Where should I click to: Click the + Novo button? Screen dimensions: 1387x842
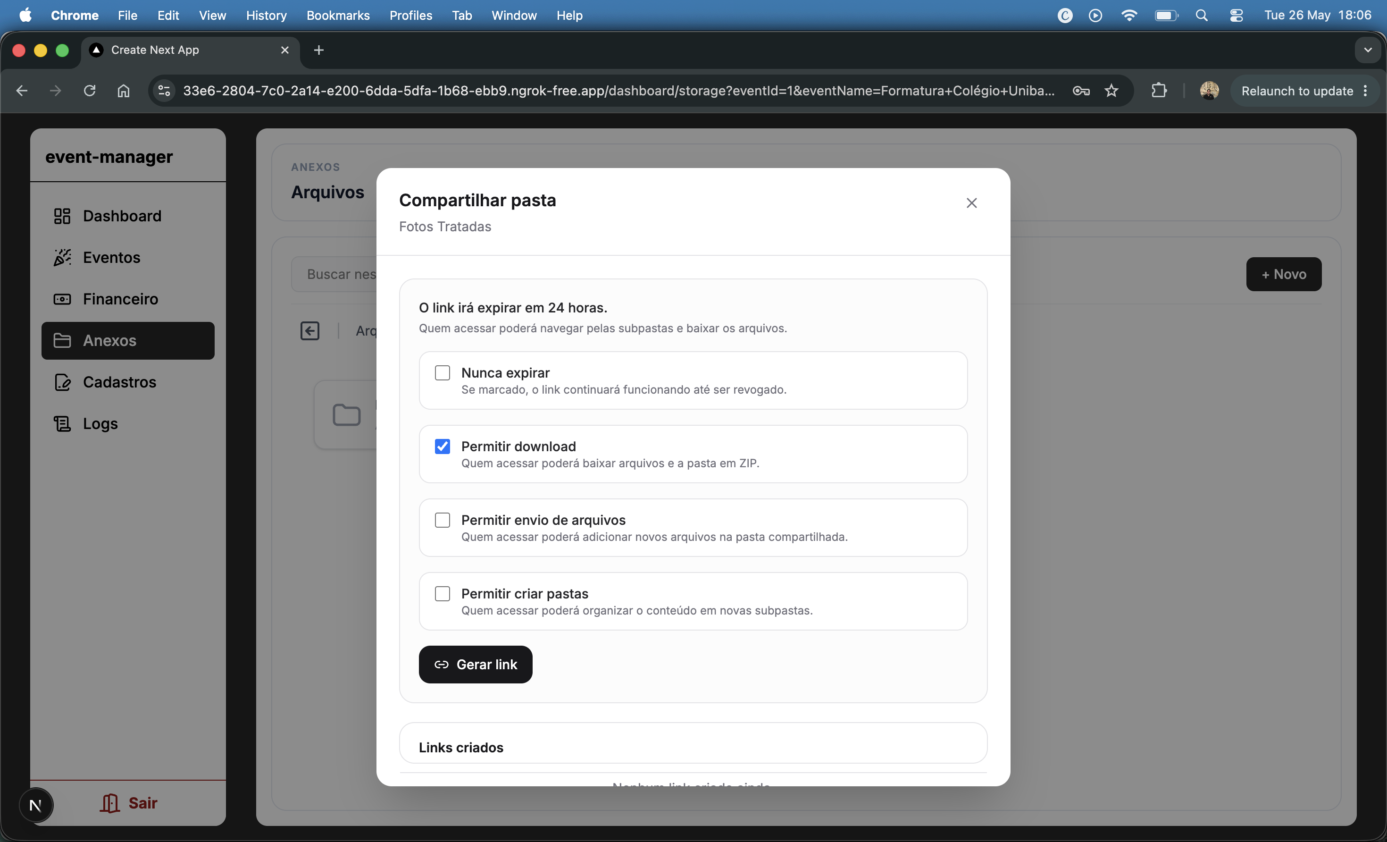pyautogui.click(x=1283, y=274)
